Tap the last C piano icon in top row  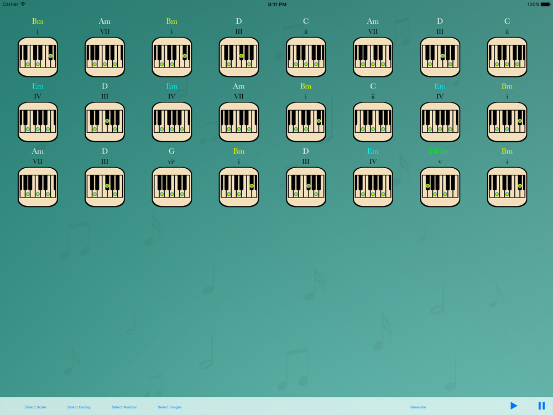click(507, 57)
